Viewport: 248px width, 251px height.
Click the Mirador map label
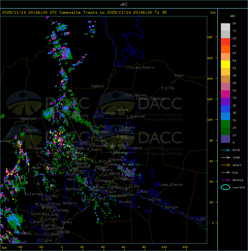pos(125,202)
